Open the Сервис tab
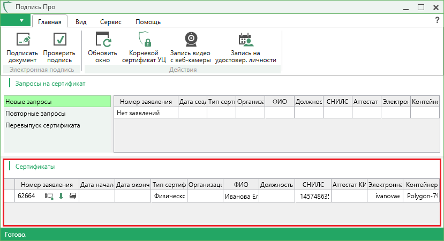 (110, 22)
